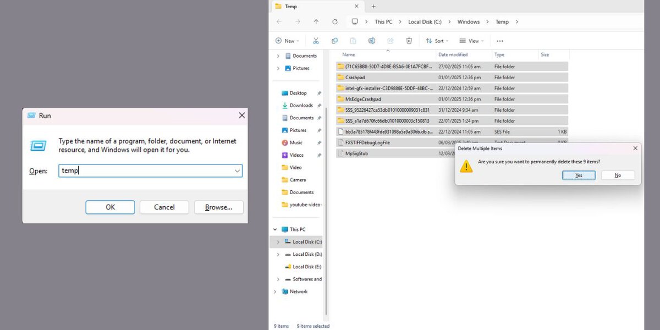The width and height of the screenshot is (660, 330).
Task: Select the intel-gfx-installer folder
Action: tap(452, 88)
